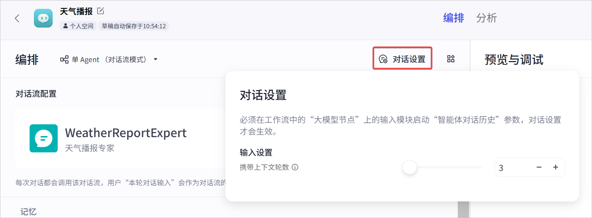The height and width of the screenshot is (218, 592).
Task: Click the context rounds number field
Action: pyautogui.click(x=514, y=168)
